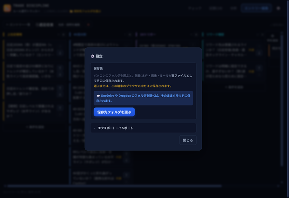Select the purple-labeled third column header
Image resolution: width=289 pixels, height=198 pixels.
coord(148,34)
